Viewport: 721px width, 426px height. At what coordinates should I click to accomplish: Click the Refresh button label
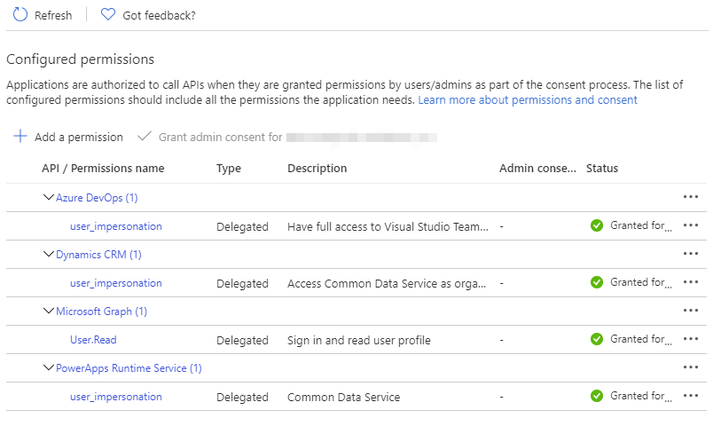coord(53,15)
